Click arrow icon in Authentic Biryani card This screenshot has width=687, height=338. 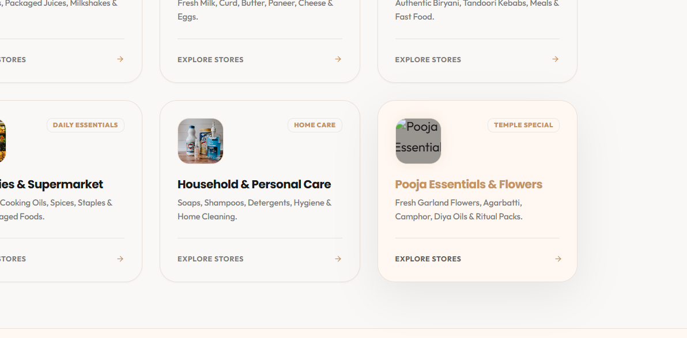pos(555,59)
